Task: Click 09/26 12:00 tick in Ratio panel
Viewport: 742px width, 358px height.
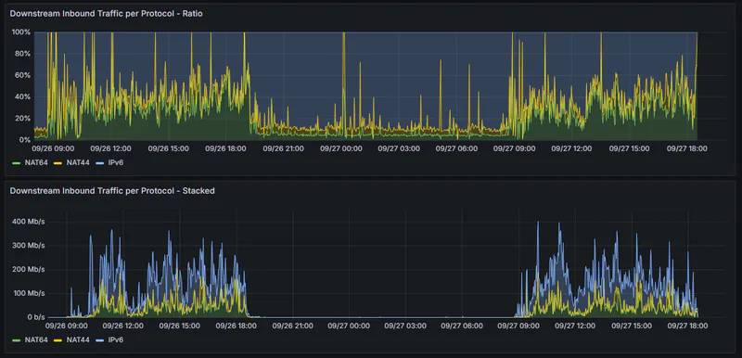Action: (x=110, y=148)
